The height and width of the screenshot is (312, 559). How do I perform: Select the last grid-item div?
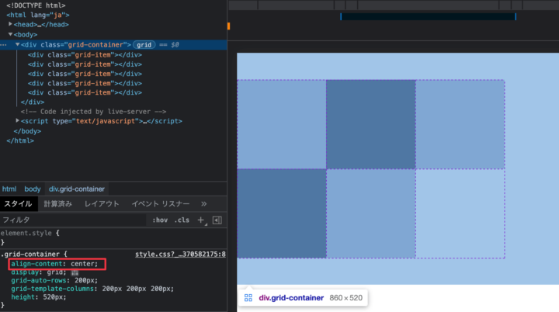point(85,92)
